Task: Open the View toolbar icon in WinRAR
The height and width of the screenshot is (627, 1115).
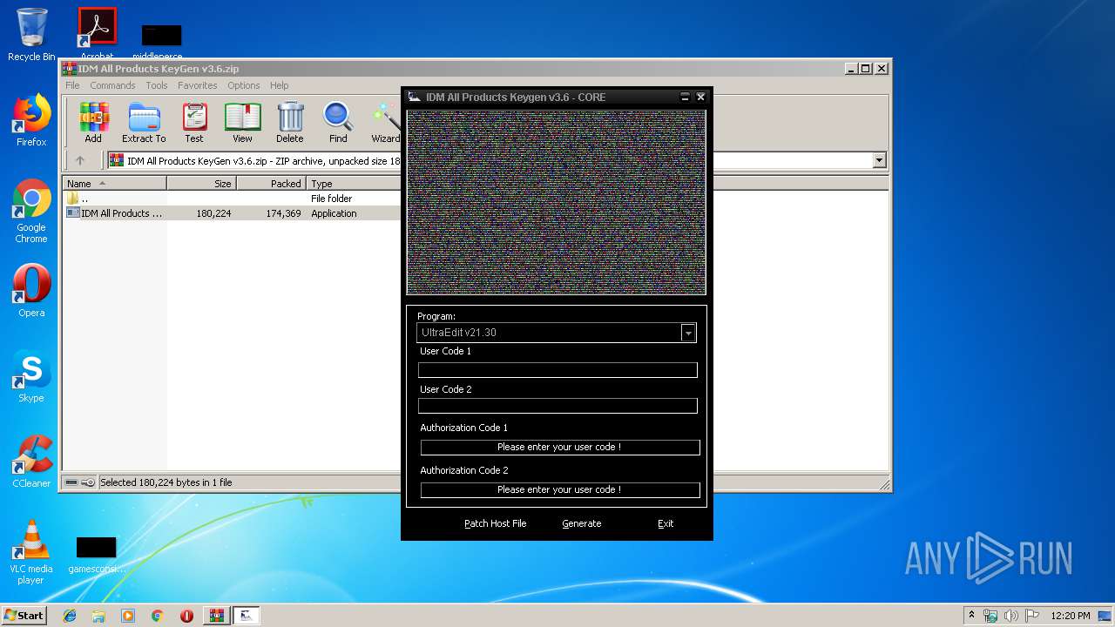Action: click(x=242, y=122)
